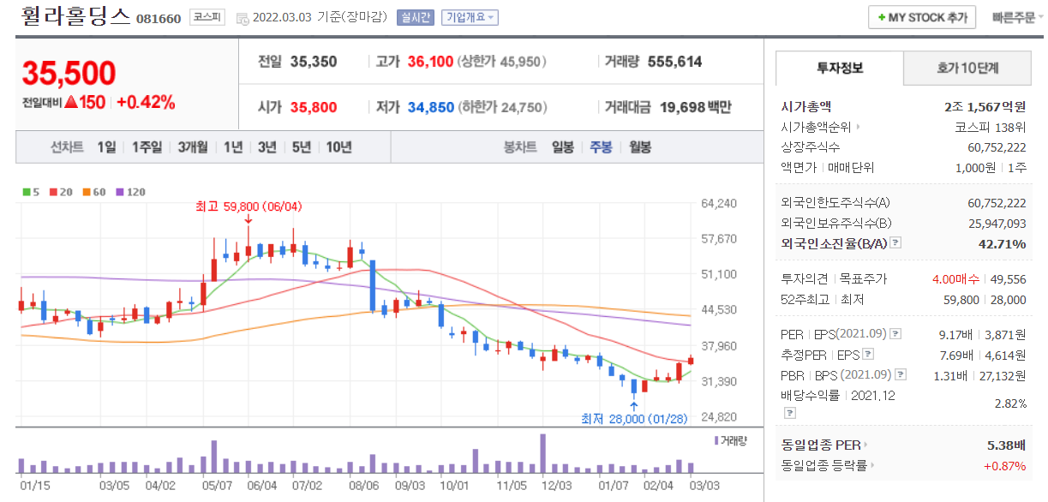Click the 외국인소진율 value 42.71%
The height and width of the screenshot is (502, 1048).
coord(1002,244)
